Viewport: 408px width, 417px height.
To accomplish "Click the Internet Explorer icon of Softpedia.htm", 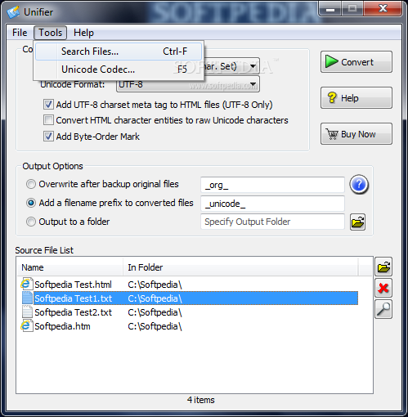I will [26, 326].
